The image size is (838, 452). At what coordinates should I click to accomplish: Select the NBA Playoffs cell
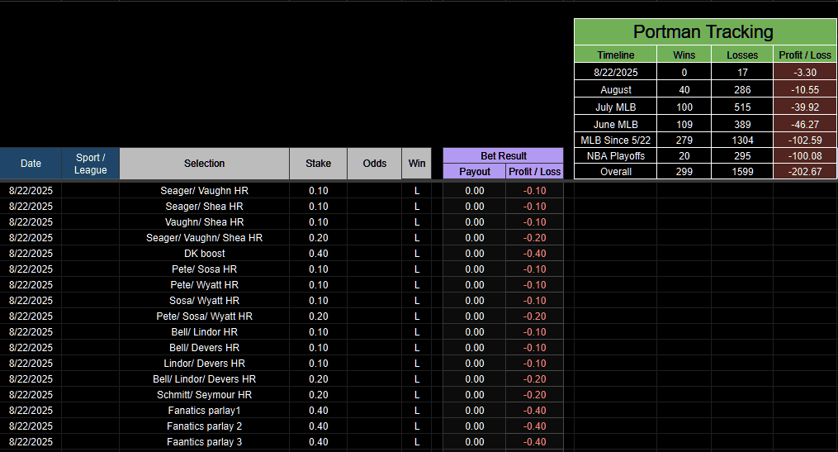tap(616, 155)
